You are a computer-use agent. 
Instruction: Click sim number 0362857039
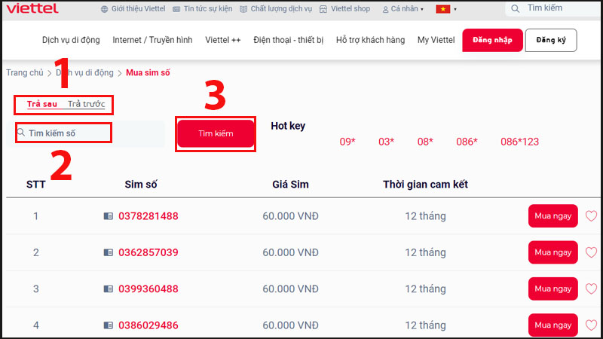(x=148, y=252)
